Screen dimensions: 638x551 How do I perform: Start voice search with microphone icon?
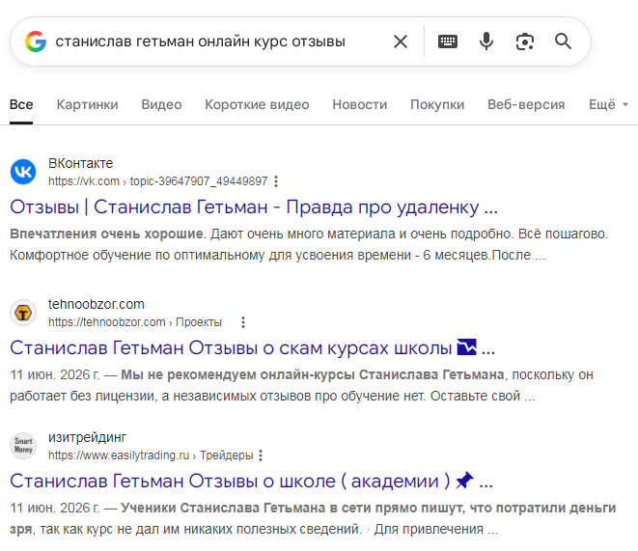486,41
